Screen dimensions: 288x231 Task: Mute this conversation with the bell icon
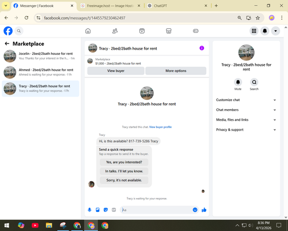238,82
